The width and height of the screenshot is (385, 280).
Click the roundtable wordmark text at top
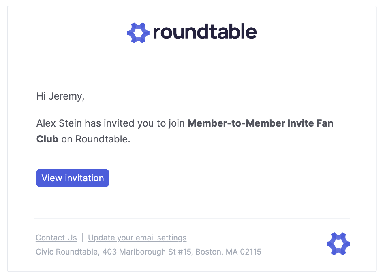coord(205,32)
